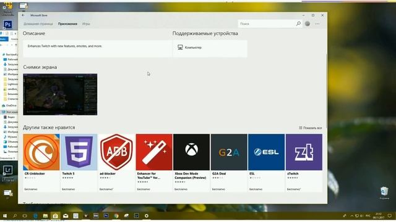Screen dimensions: 396x222
Task: Open the user profile avatar
Action: point(308,23)
